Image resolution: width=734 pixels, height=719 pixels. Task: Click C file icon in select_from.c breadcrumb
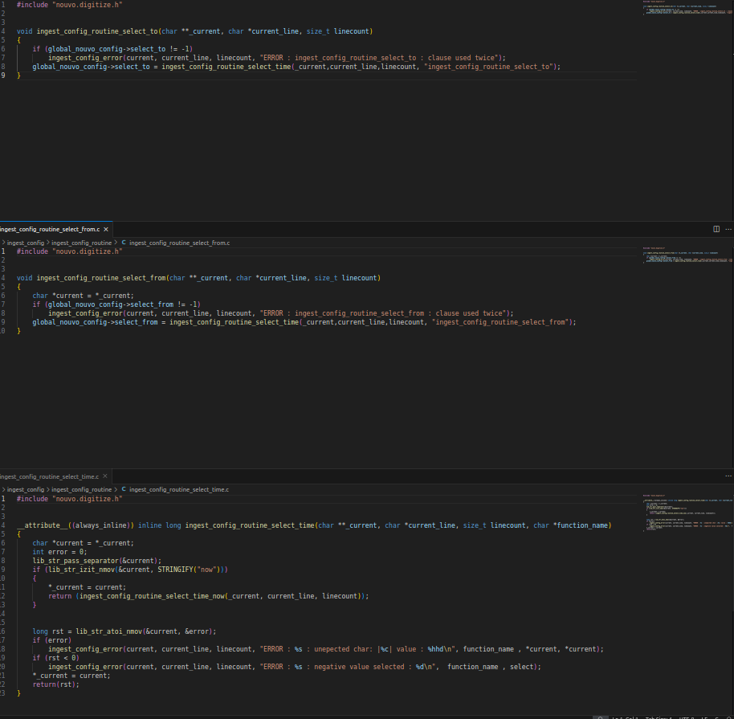coord(124,243)
